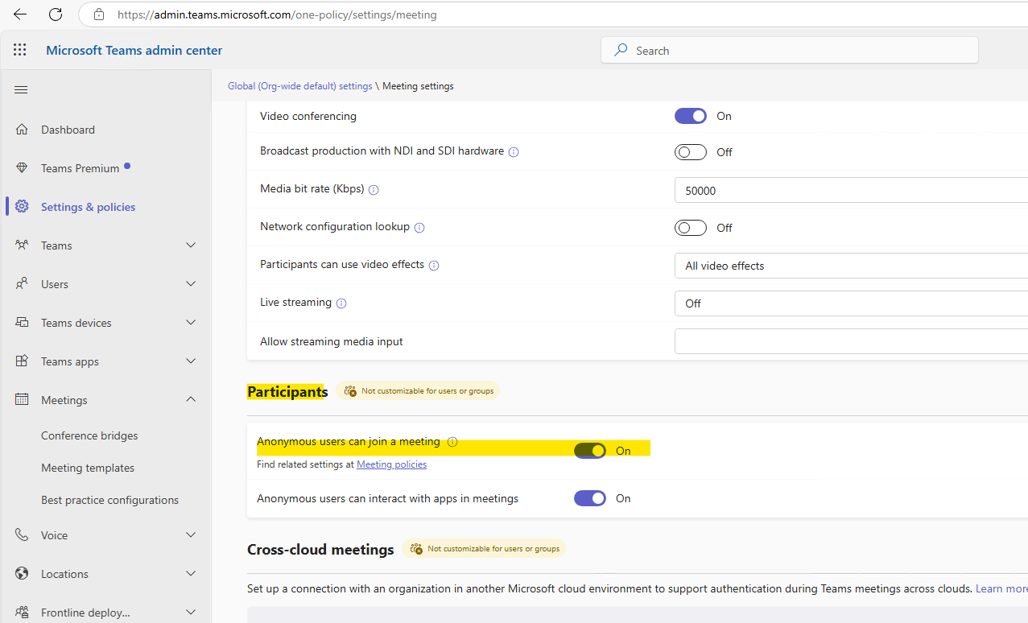The height and width of the screenshot is (623, 1028).
Task: Open the app launcher waffle icon
Action: coord(20,50)
